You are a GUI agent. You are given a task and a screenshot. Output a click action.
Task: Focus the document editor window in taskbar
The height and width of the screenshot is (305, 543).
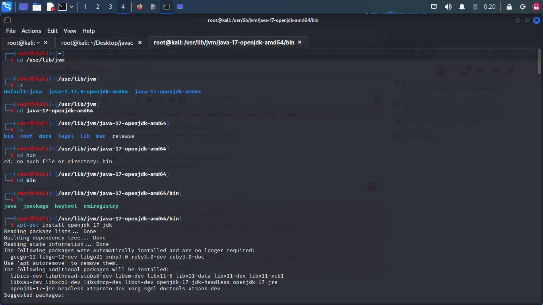pyautogui.click(x=153, y=7)
